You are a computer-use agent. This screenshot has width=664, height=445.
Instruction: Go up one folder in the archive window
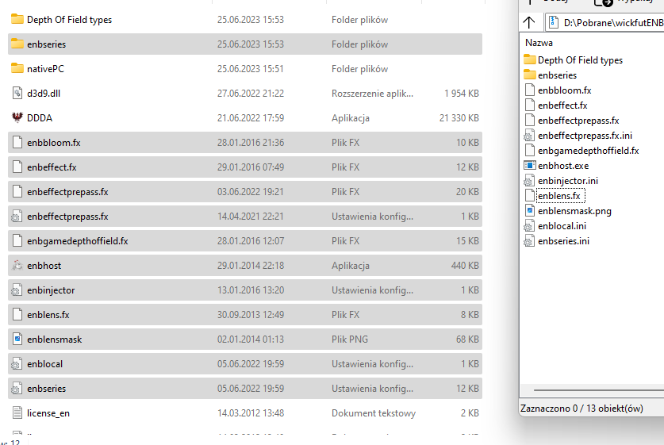529,22
